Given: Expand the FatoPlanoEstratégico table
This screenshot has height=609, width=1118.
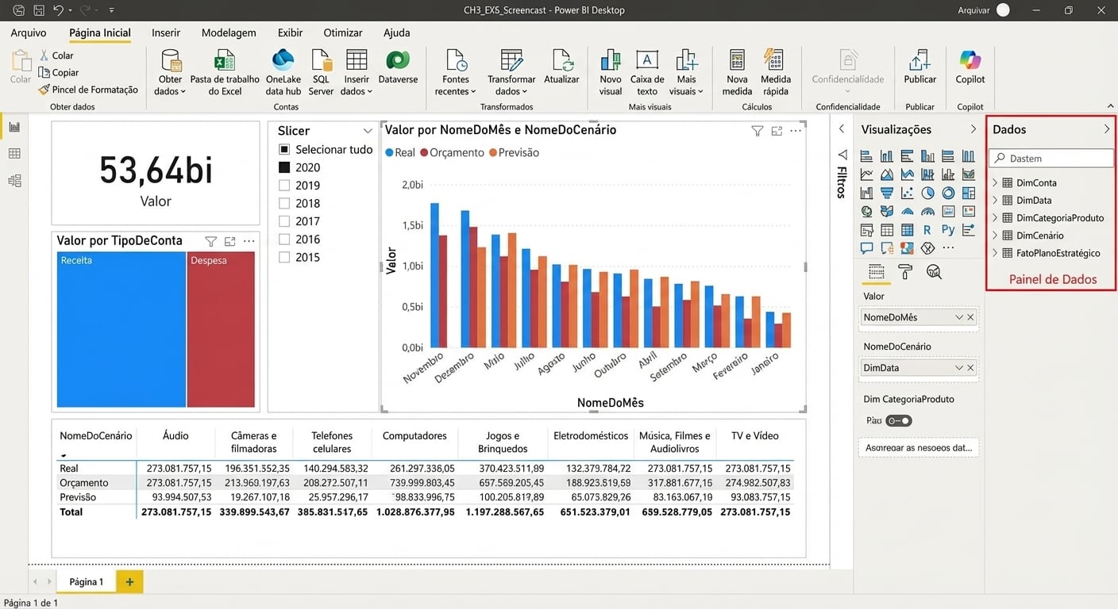Looking at the screenshot, I should point(995,253).
